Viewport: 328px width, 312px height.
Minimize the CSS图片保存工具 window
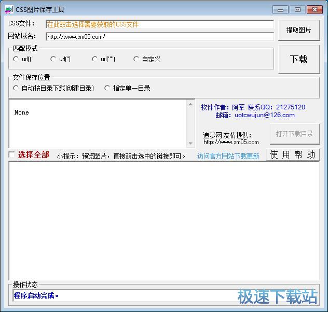(280, 10)
